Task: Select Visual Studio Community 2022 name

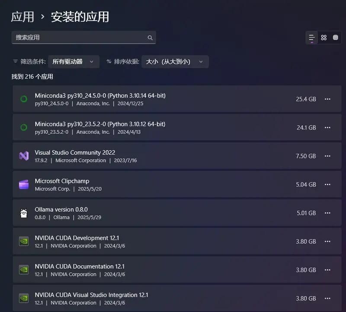Action: tap(75, 153)
